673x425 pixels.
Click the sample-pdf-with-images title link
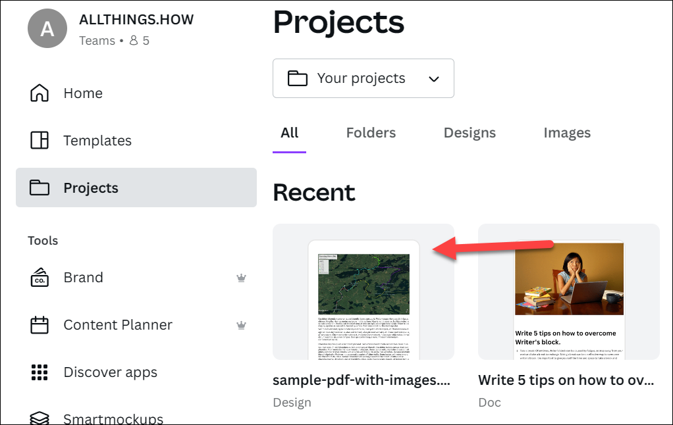[362, 380]
